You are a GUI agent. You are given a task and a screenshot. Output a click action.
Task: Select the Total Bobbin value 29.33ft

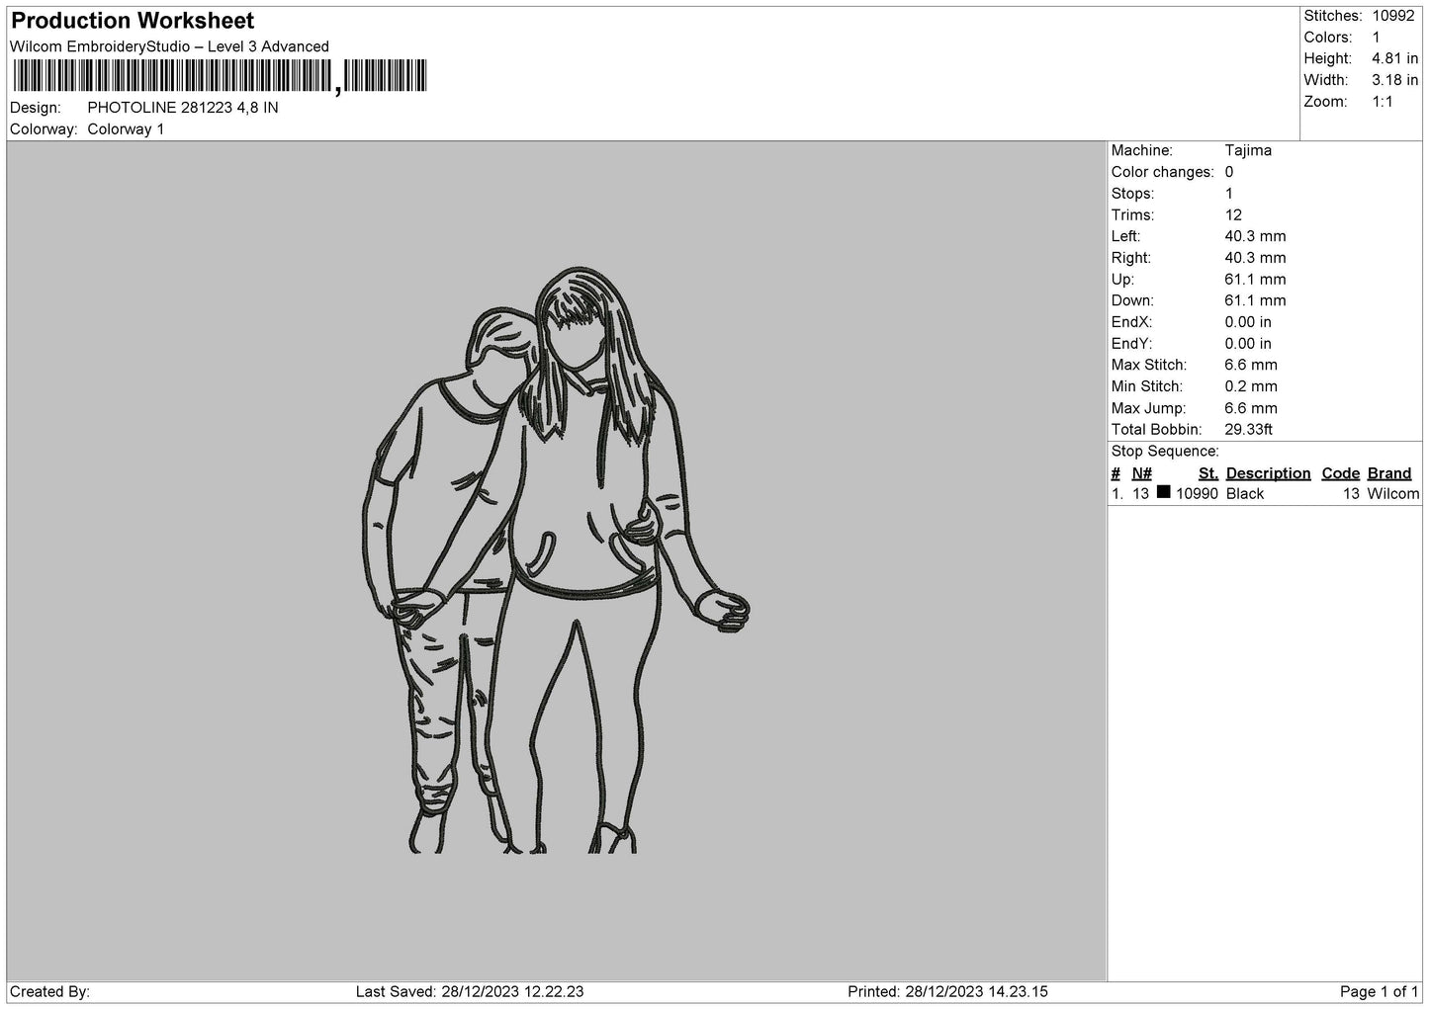coord(1248,430)
